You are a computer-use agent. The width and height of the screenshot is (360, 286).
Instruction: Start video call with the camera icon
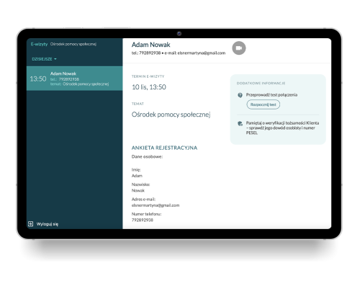click(x=239, y=48)
